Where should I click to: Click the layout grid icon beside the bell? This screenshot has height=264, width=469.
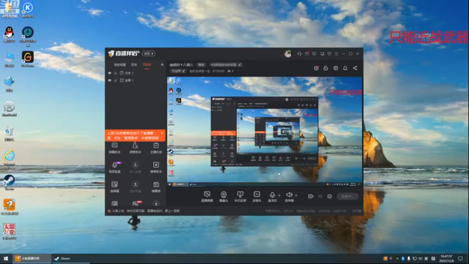335,68
